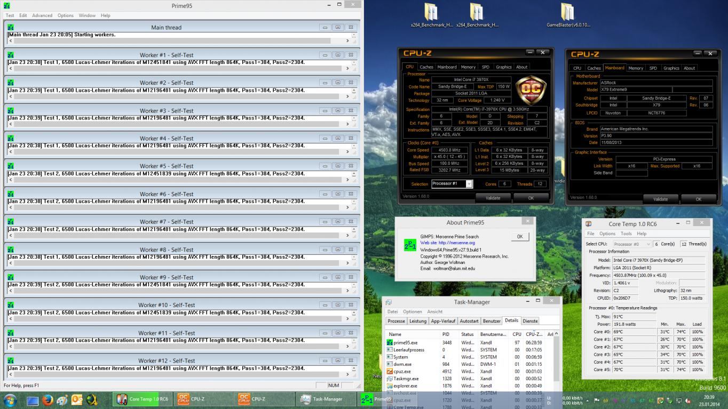728x409 pixels.
Task: Open Processor #1 selection dropdown in CPU-Z
Action: coord(452,184)
